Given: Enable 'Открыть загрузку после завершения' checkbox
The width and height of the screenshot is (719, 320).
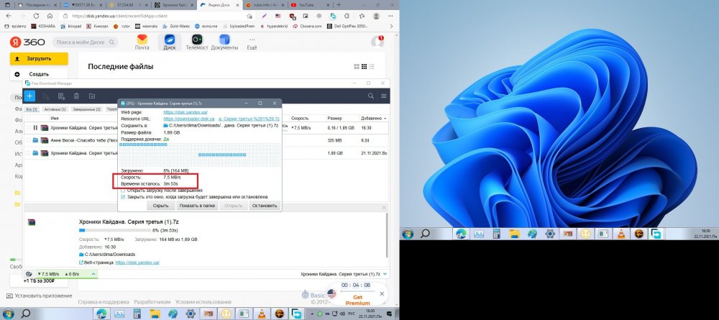Looking at the screenshot, I should click(124, 190).
